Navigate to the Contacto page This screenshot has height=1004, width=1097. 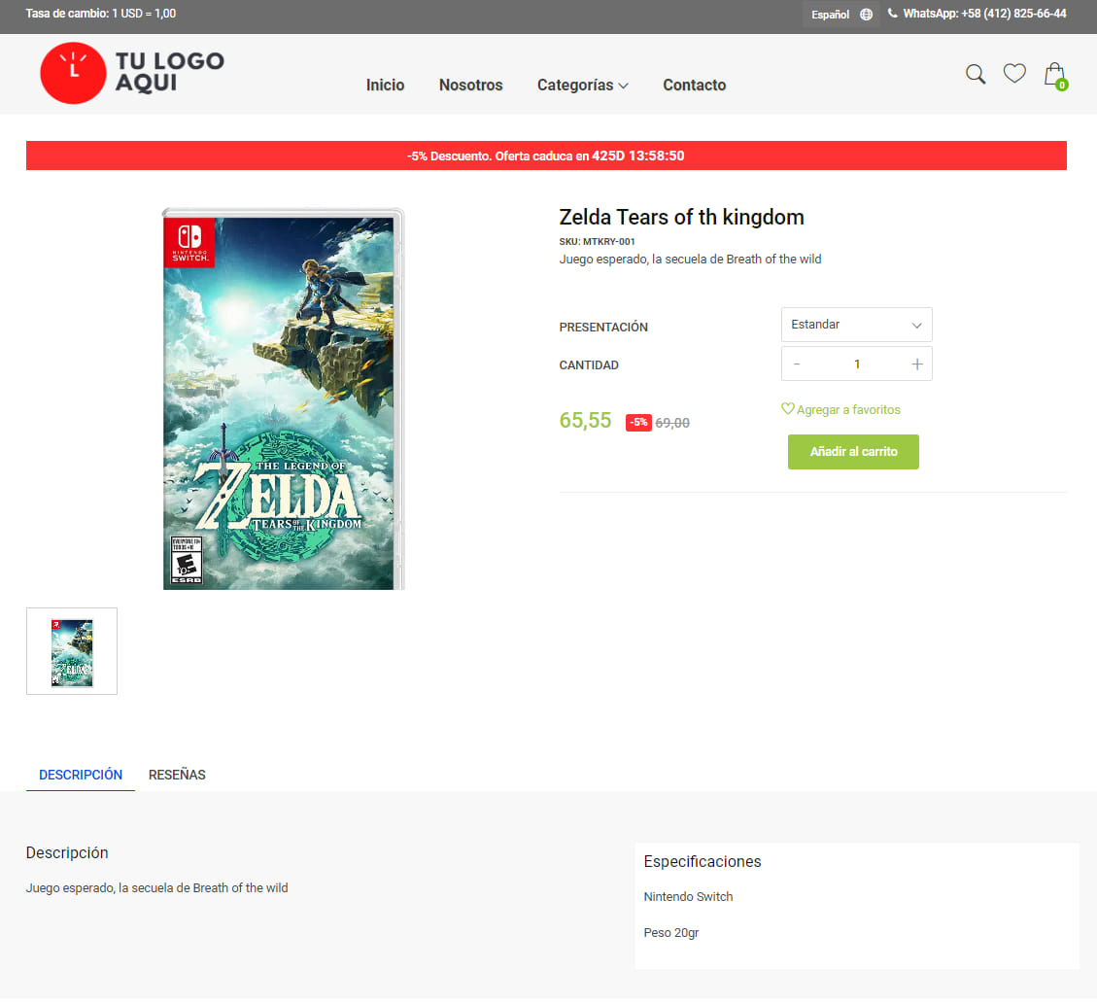click(x=694, y=86)
